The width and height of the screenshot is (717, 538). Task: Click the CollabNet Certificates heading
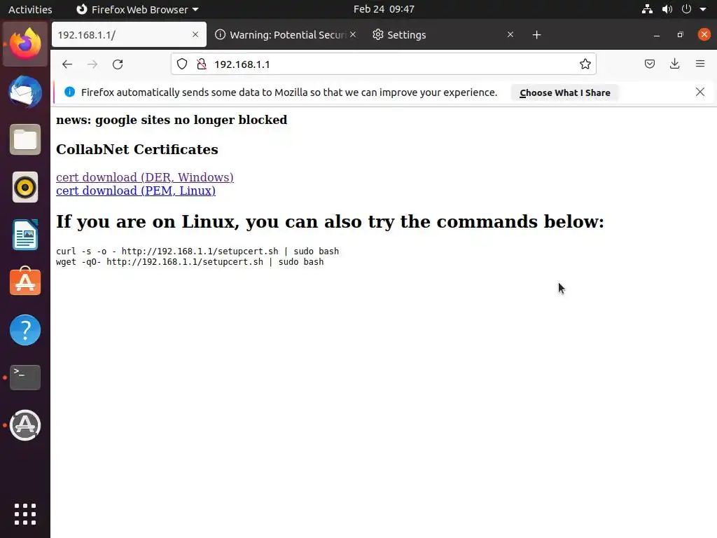tap(137, 150)
